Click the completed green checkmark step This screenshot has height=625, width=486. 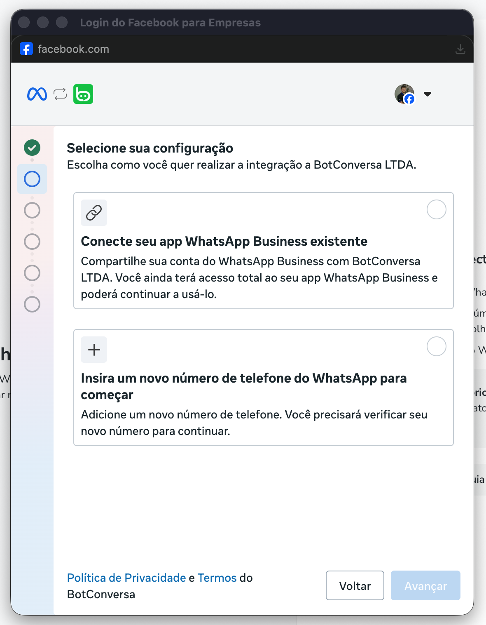(32, 148)
